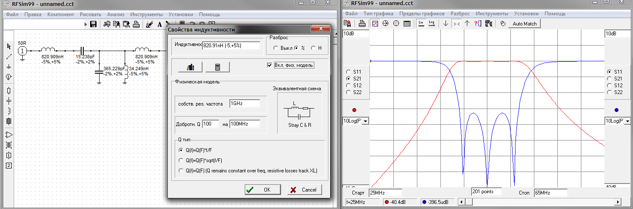Screen dimensions: 633x209
Task: Confirm inductor properties with OK
Action: point(263,189)
